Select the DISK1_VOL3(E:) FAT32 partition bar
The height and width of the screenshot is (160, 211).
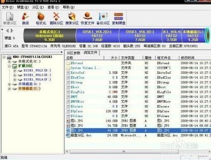point(141,35)
